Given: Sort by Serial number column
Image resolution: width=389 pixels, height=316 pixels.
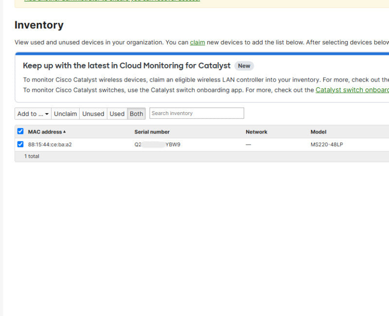Looking at the screenshot, I should click(152, 132).
